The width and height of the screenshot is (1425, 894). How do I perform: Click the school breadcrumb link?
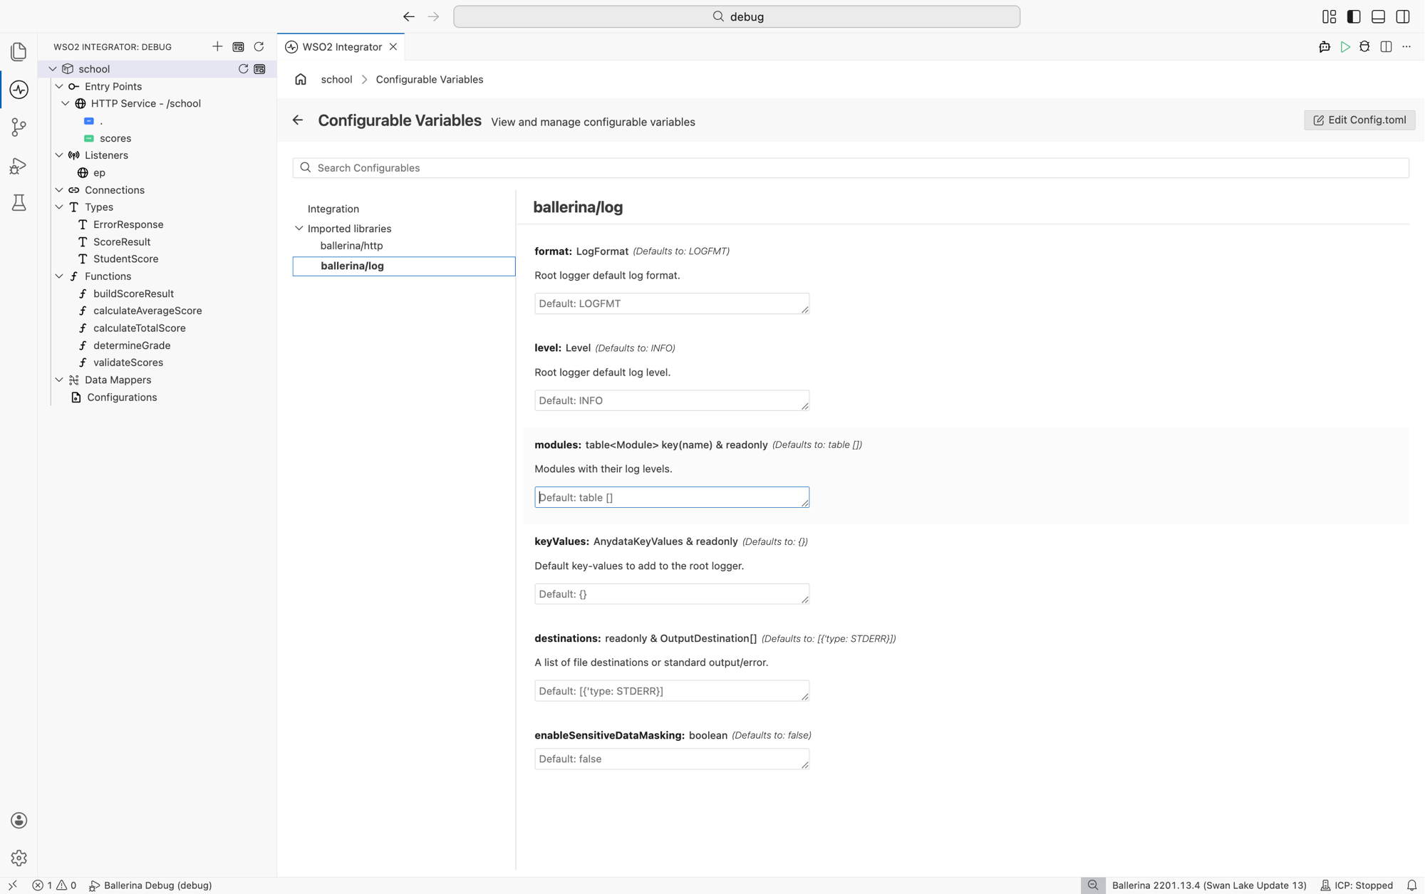click(x=336, y=79)
